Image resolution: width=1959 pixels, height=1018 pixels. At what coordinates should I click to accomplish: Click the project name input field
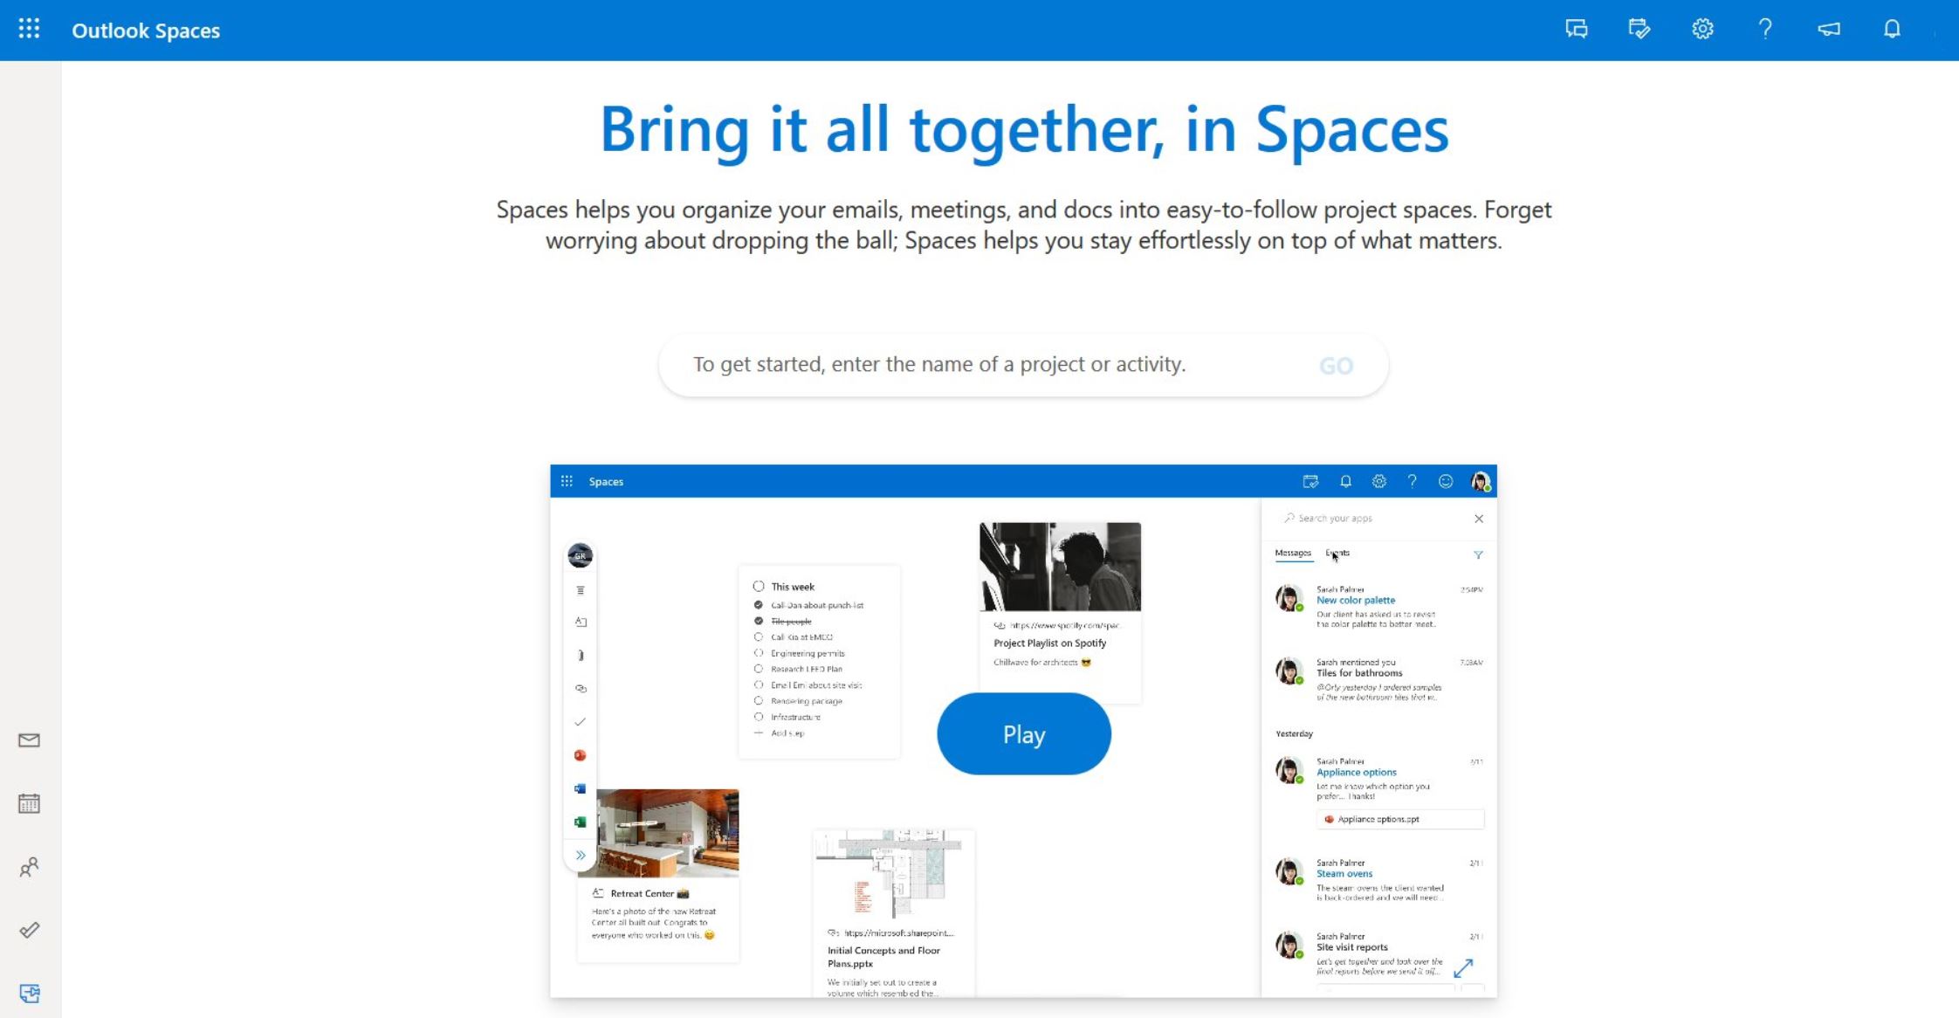tap(986, 365)
